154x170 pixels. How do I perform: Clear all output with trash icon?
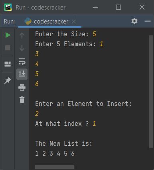[x=22, y=100]
